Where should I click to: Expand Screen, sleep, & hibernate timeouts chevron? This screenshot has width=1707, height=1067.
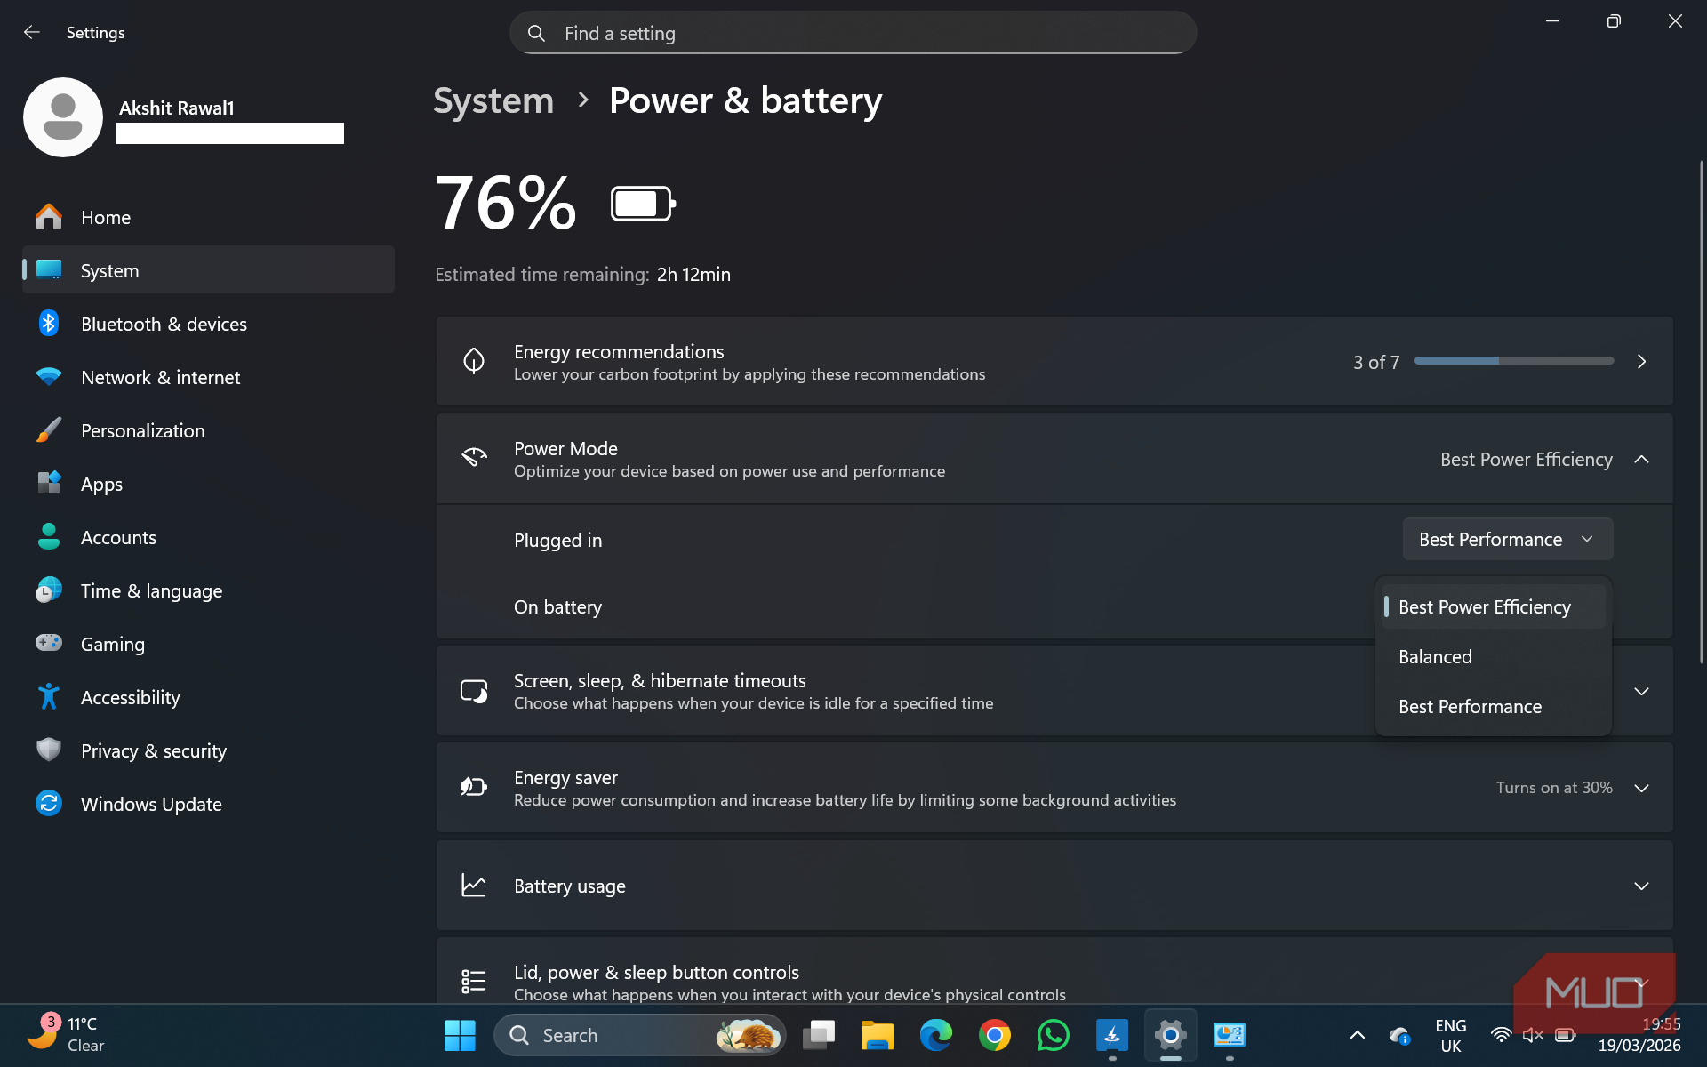(1641, 692)
